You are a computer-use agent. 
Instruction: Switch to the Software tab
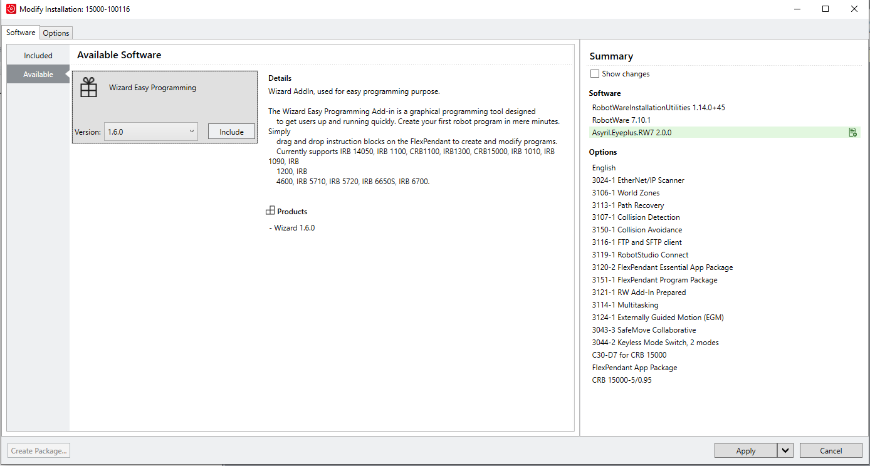tap(21, 33)
